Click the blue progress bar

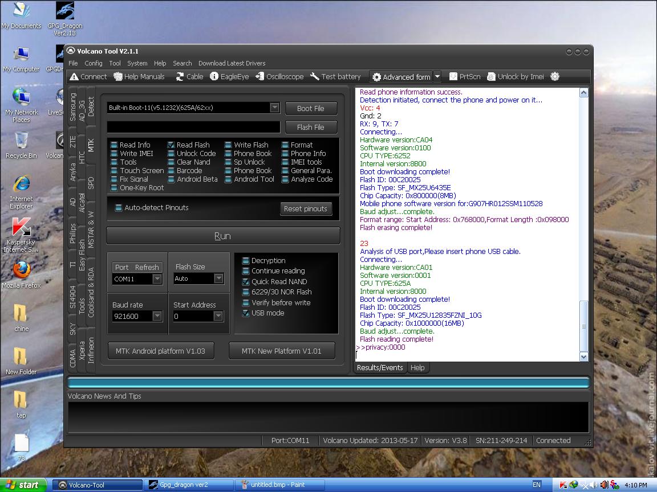coord(328,382)
